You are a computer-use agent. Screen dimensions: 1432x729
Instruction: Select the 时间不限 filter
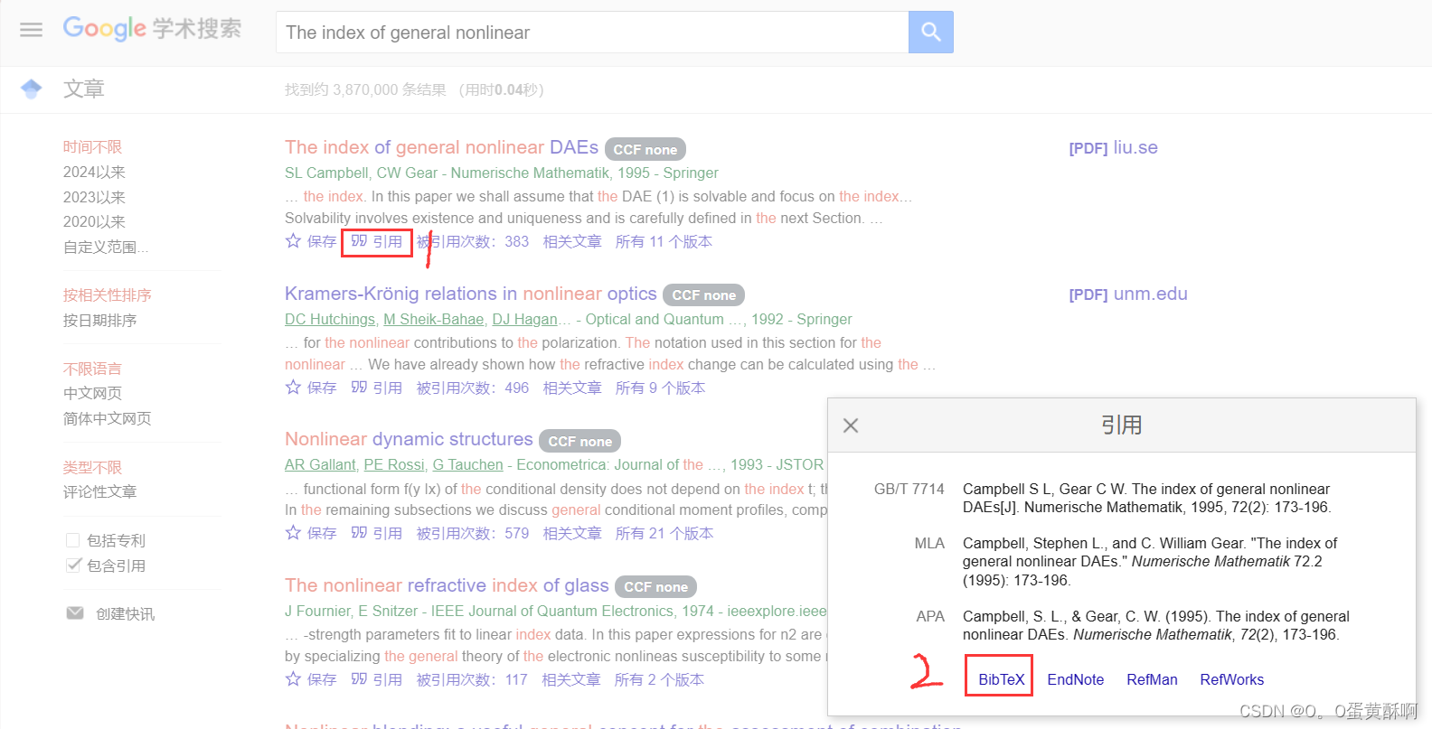click(x=92, y=146)
